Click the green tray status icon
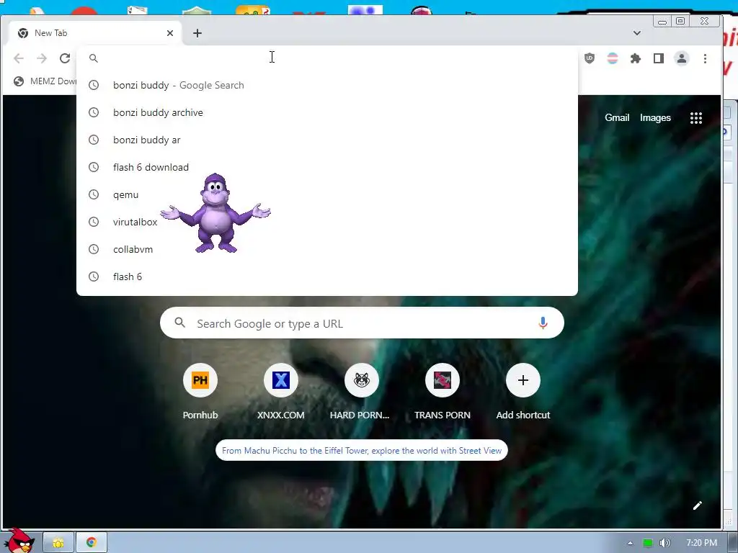The width and height of the screenshot is (738, 553). click(648, 543)
